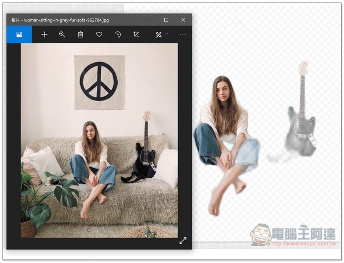Screen dimensions: 344x263
Task: Rotate the photo clockwise
Action: 118,35
